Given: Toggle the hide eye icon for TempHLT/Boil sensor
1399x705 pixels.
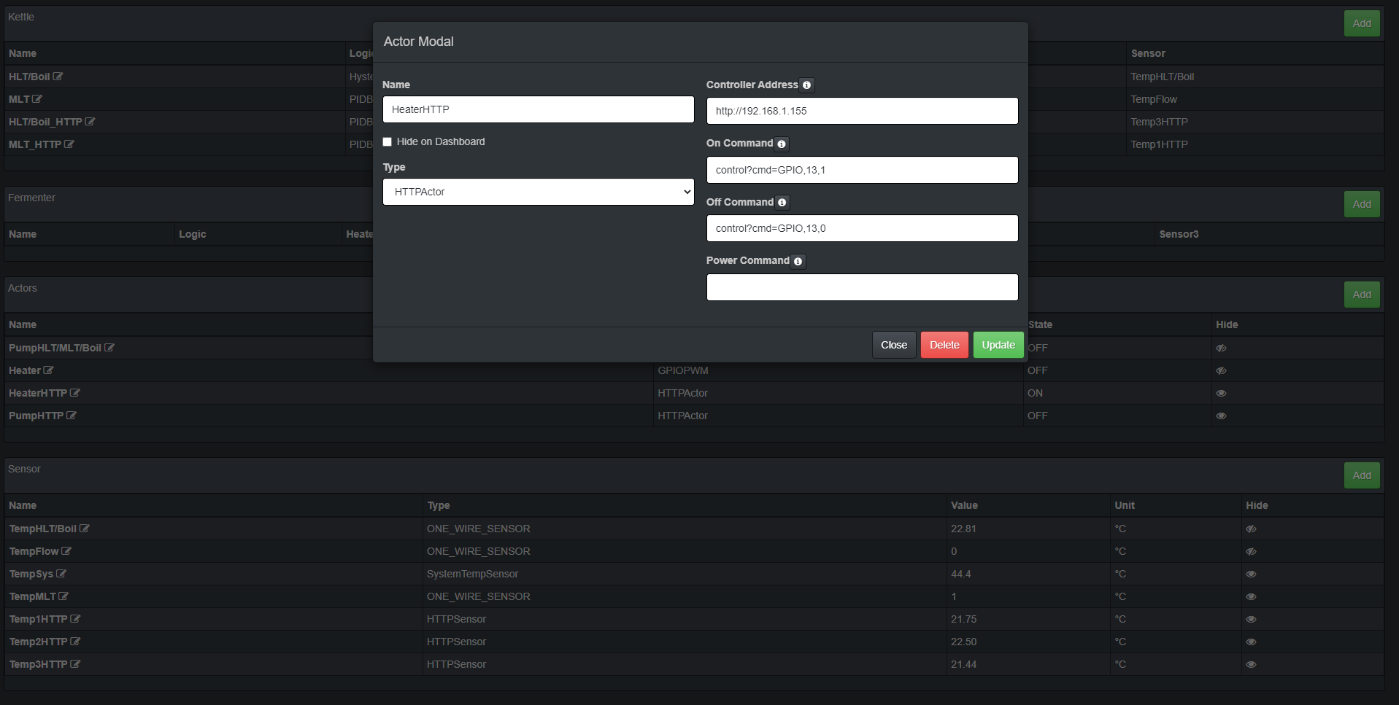Looking at the screenshot, I should pos(1251,529).
